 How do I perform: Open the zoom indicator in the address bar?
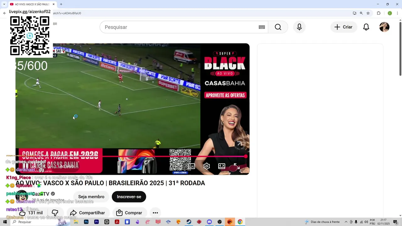[361, 13]
